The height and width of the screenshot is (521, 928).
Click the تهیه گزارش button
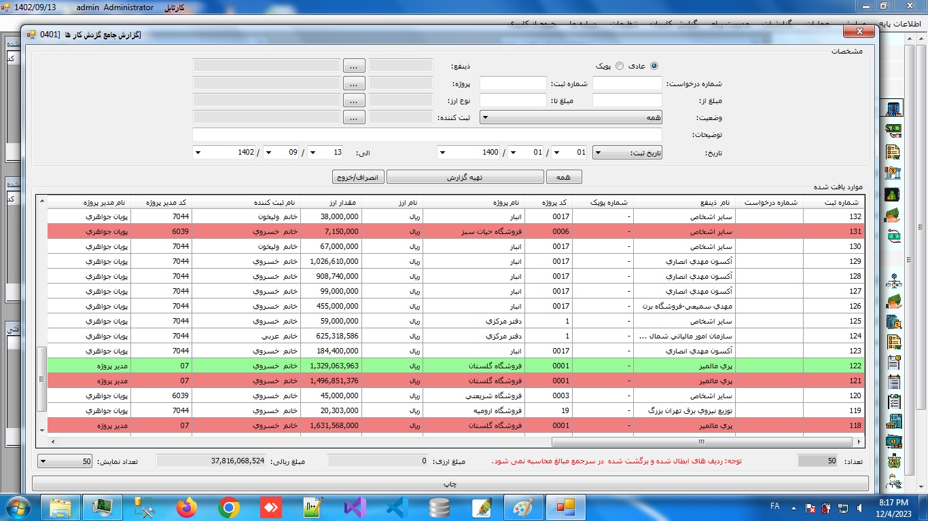(465, 177)
